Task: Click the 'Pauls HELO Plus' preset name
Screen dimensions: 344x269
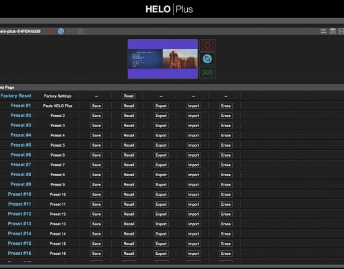Action: [x=58, y=106]
